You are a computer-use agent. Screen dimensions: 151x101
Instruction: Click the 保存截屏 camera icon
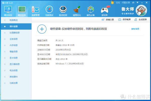click(120, 20)
